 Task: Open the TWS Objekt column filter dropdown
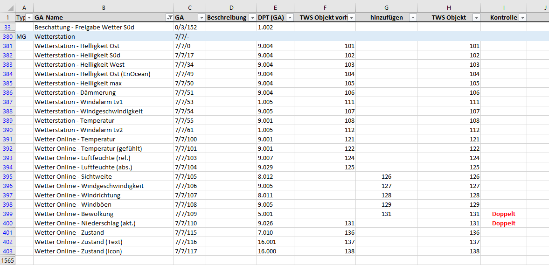tap(476, 18)
